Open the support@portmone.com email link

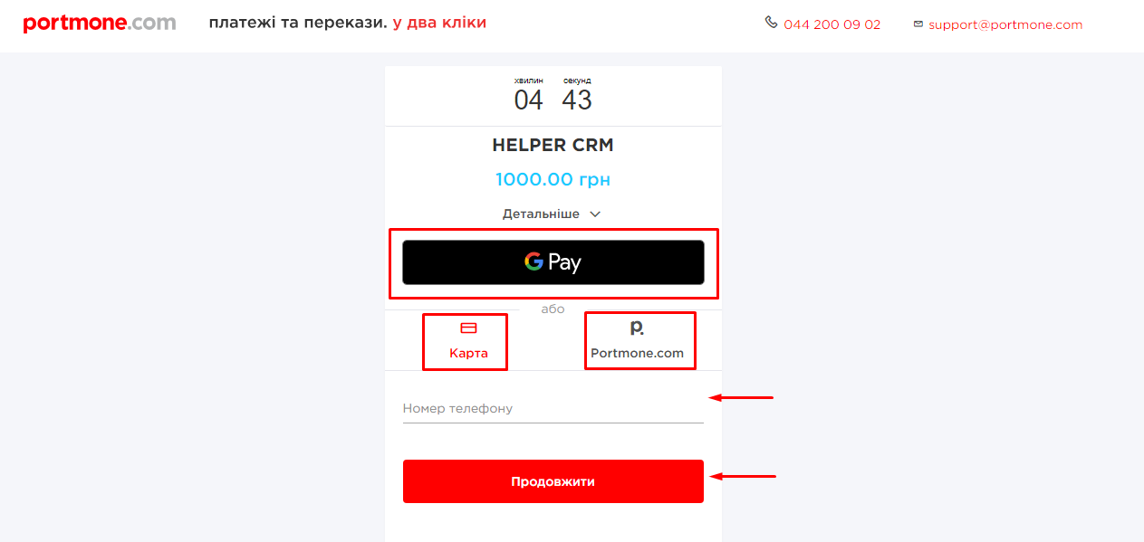point(1005,25)
